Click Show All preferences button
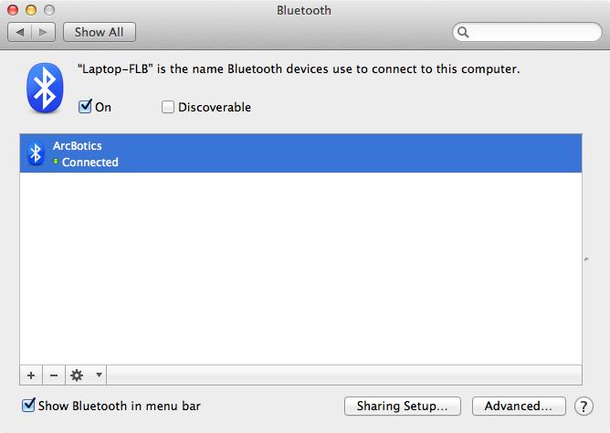Screen dimensions: 610x433 100,32
